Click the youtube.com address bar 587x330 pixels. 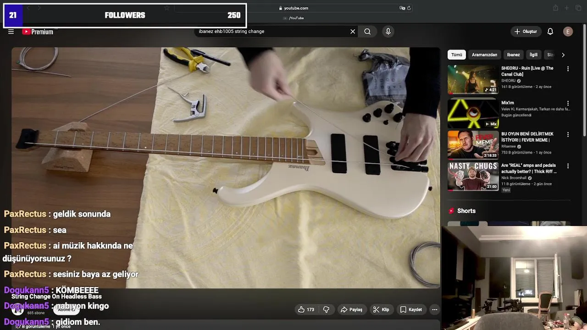293,8
